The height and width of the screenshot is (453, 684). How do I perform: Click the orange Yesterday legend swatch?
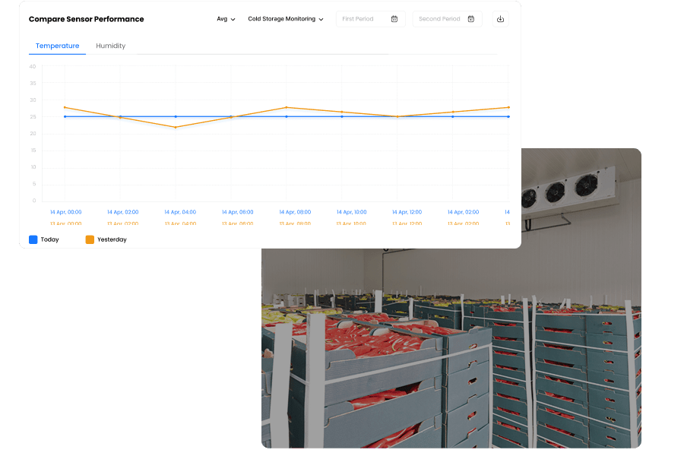click(x=90, y=239)
